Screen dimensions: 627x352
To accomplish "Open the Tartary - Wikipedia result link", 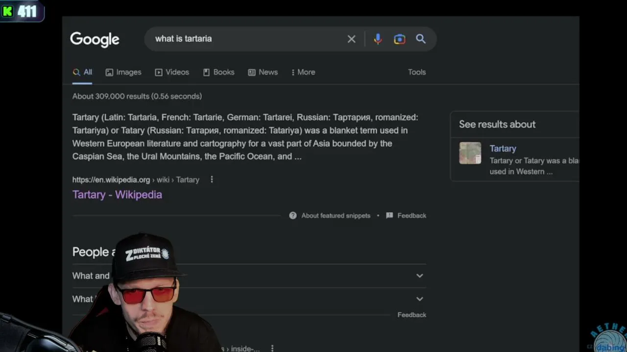I will click(117, 195).
